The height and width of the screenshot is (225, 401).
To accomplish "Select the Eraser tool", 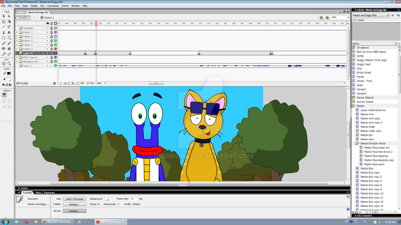I will pos(9,54).
